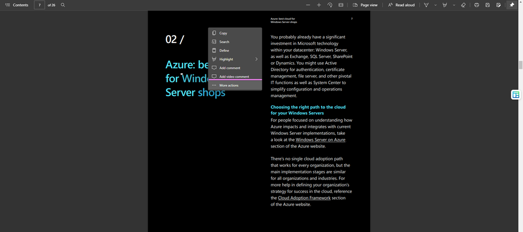523x232 pixels.
Task: Zoom out with the minus icon
Action: (x=308, y=5)
